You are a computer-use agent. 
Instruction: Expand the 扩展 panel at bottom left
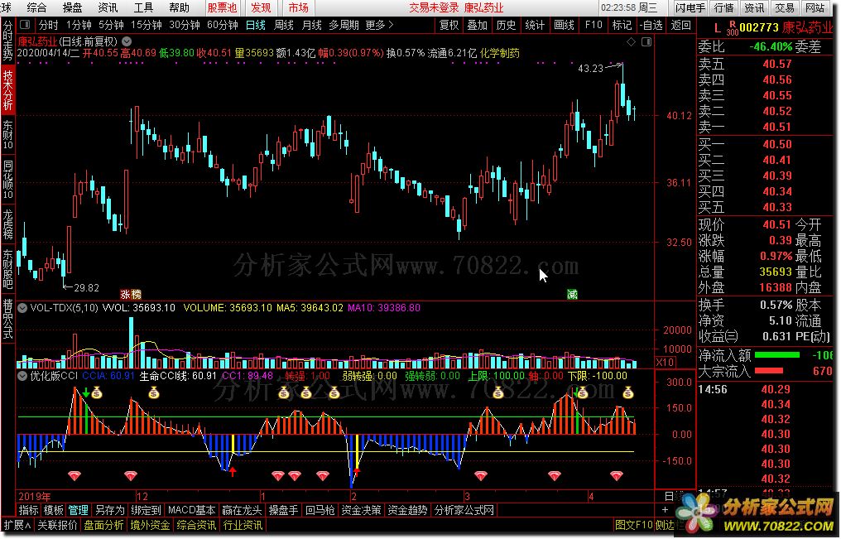pos(17,525)
